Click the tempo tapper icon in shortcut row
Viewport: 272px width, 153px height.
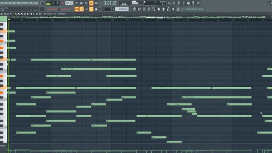(168, 9)
